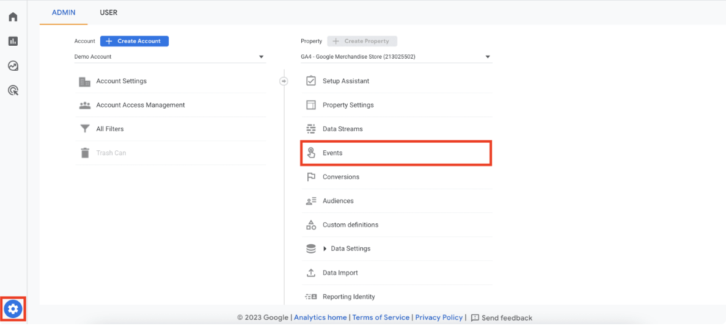Open Audiences
The height and width of the screenshot is (326, 726).
click(x=338, y=201)
